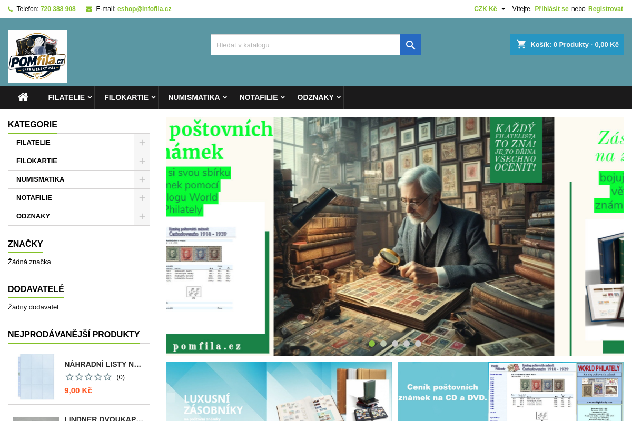Image resolution: width=632 pixels, height=421 pixels.
Task: Select third slider pagination dot
Action: pos(395,344)
